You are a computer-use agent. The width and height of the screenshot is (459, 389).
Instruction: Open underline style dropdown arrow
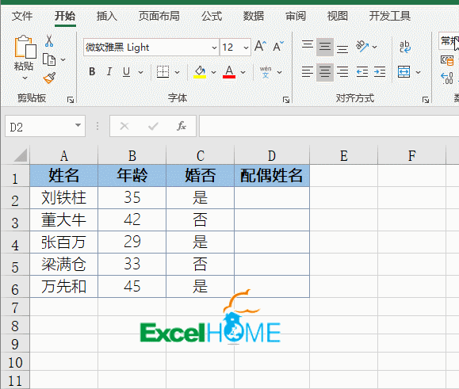tap(141, 72)
